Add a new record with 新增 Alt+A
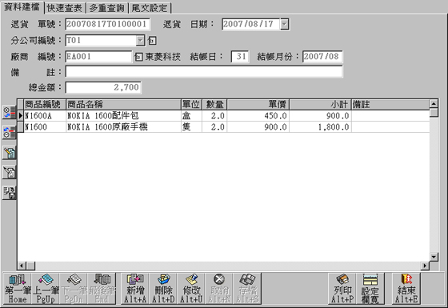448x308 pixels. pos(135,289)
